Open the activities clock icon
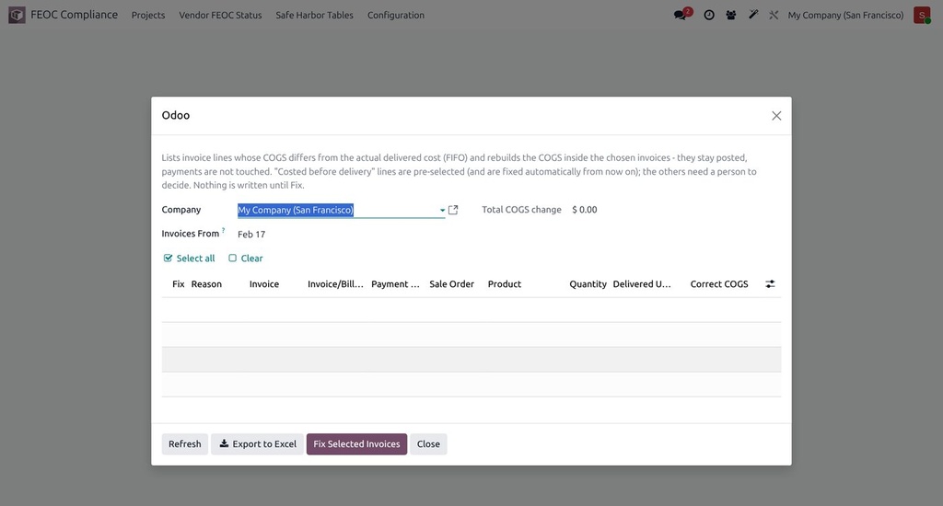943x506 pixels. pyautogui.click(x=709, y=15)
